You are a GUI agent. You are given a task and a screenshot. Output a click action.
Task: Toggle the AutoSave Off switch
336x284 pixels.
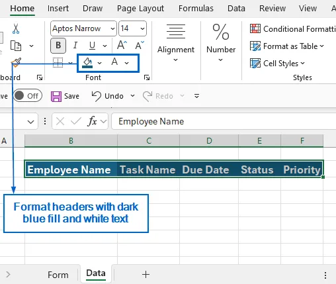[x=28, y=96]
